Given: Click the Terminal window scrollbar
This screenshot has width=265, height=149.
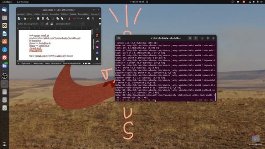Looking at the screenshot, I should 216,96.
